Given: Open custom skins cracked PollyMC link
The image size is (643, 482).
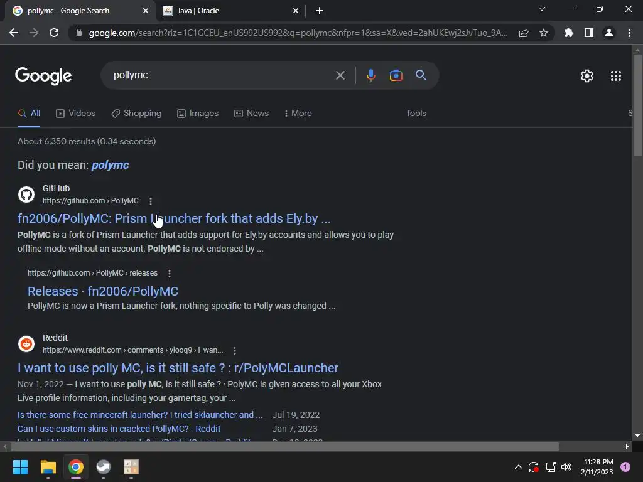Looking at the screenshot, I should 119,429.
